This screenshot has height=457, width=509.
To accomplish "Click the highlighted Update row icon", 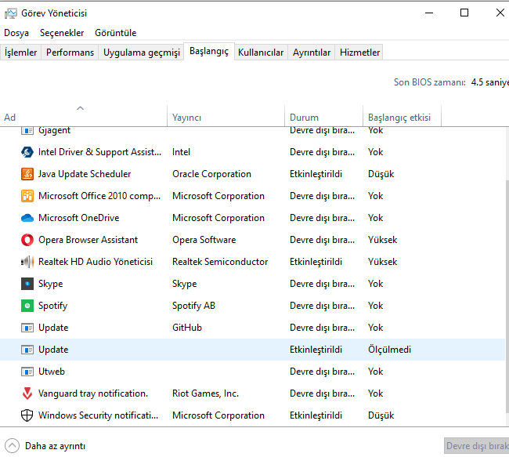I will [x=27, y=350].
